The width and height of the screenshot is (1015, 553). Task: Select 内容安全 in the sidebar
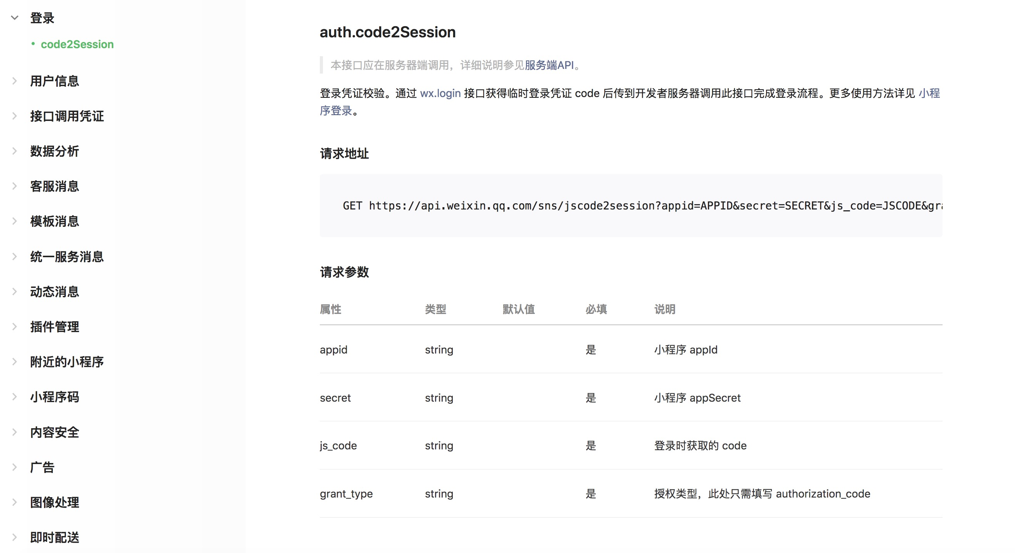(54, 432)
